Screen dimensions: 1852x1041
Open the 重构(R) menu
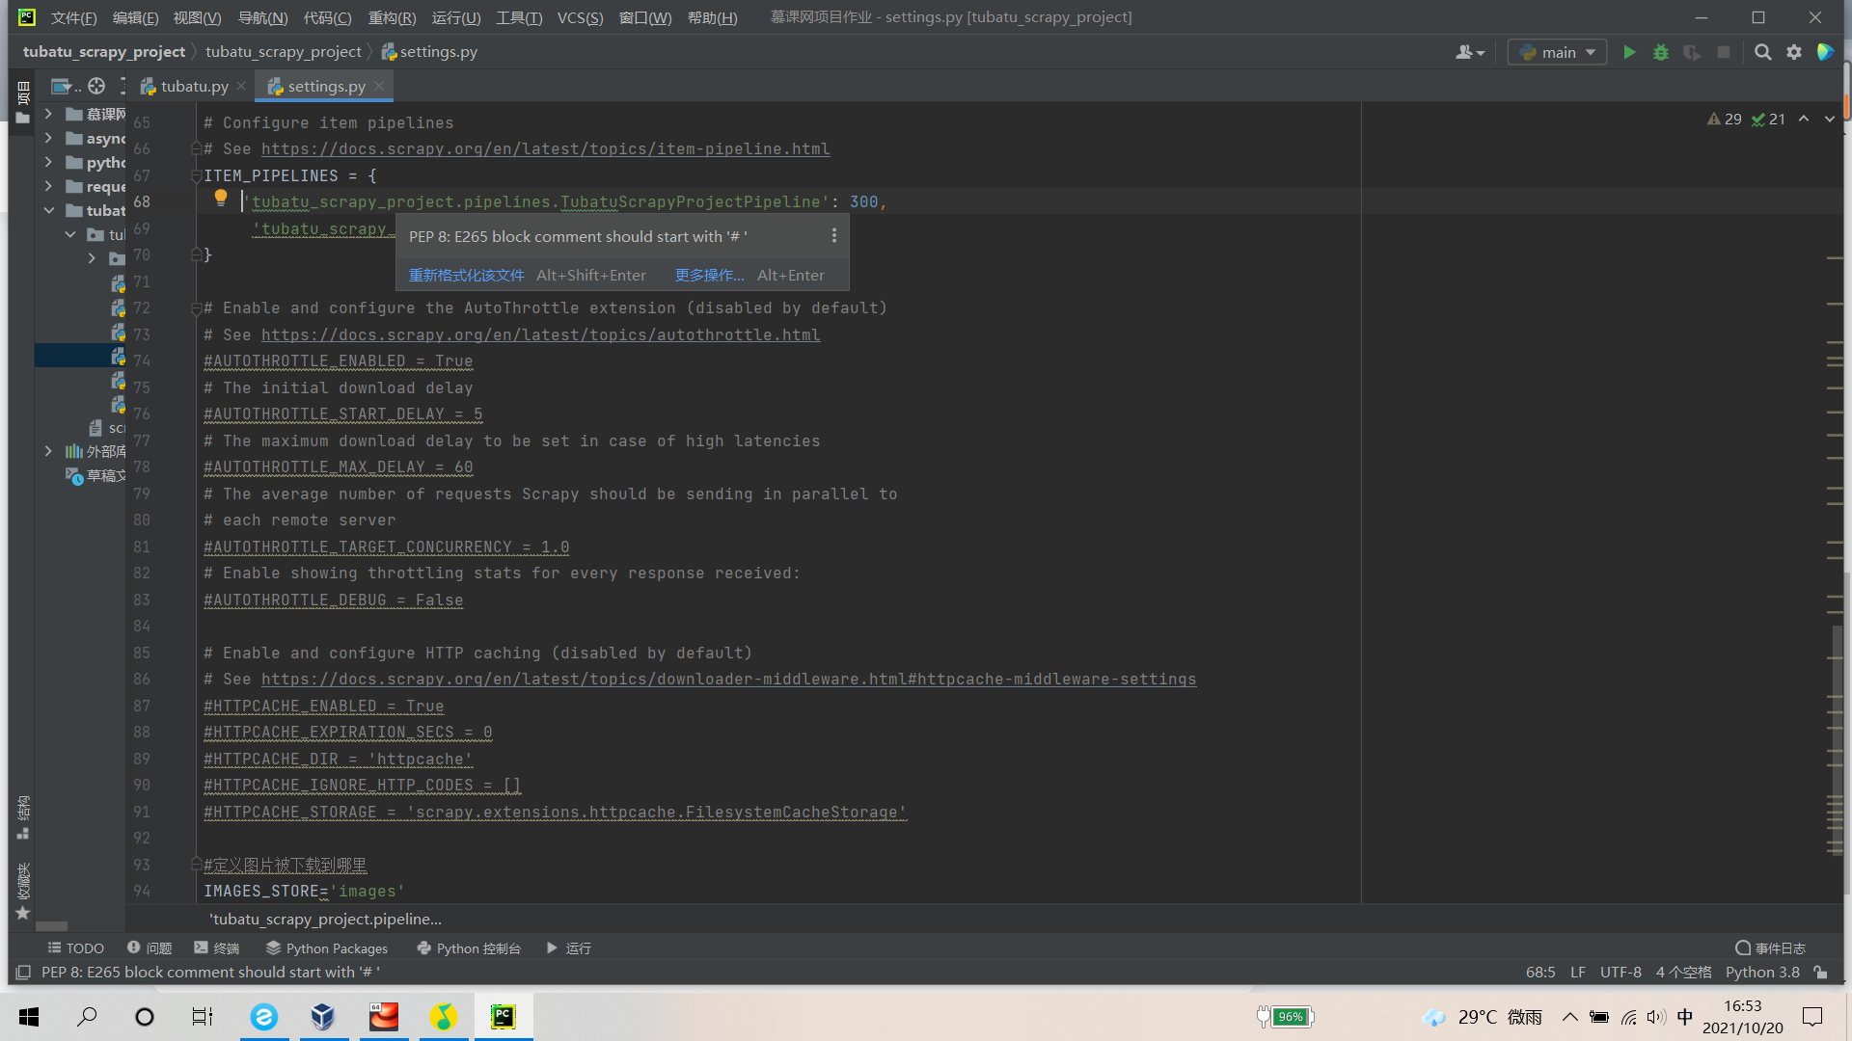coord(392,17)
